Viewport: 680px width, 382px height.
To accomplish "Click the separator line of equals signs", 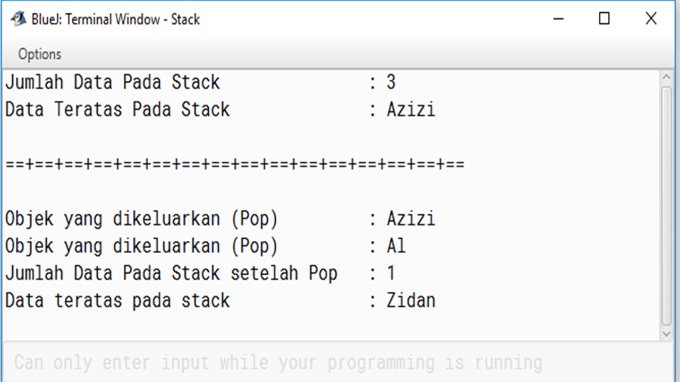I will point(234,164).
